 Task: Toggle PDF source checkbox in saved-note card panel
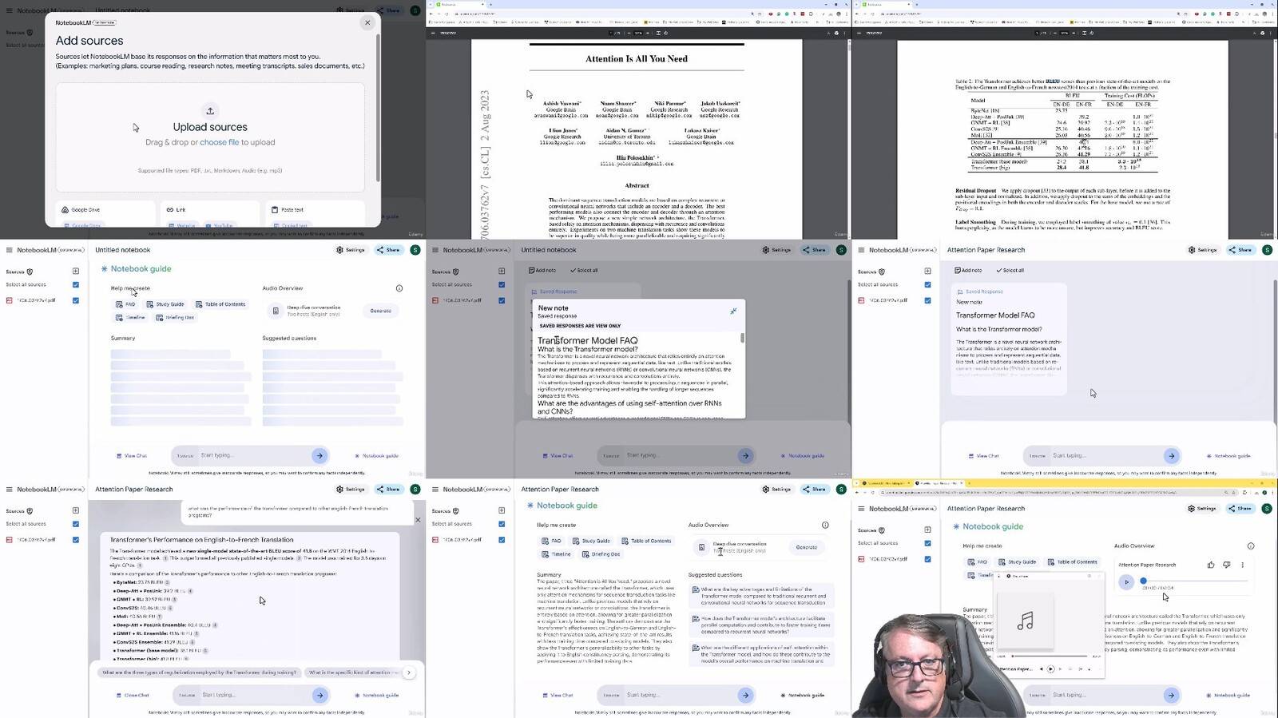pyautogui.click(x=927, y=300)
